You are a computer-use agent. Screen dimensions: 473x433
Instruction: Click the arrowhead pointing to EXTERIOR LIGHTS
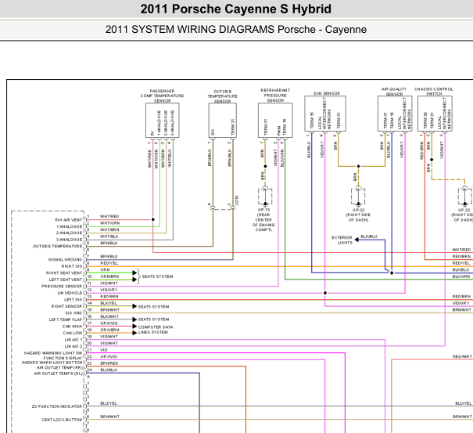357,240
